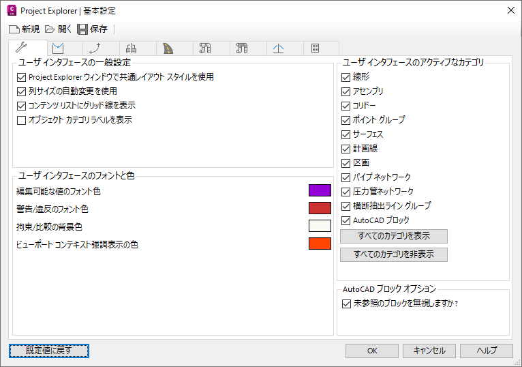
Task: Click the キャンセル button
Action: coord(429,351)
